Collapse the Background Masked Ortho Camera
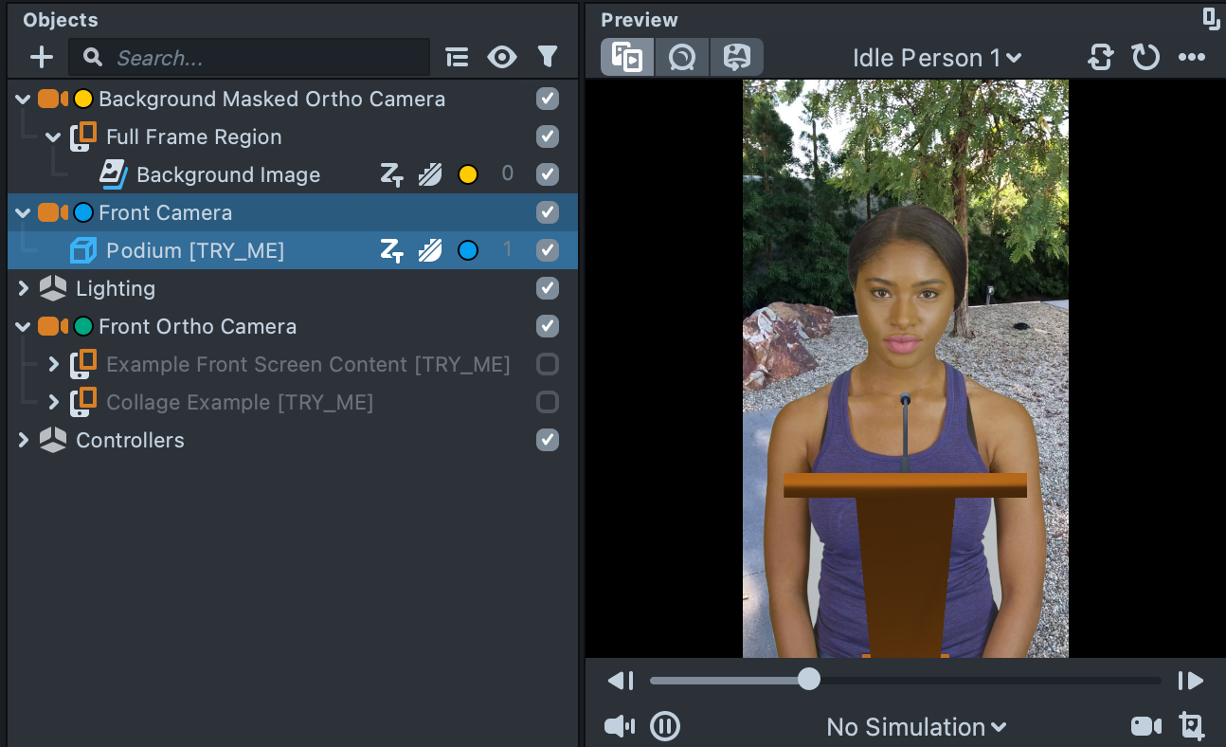1226x747 pixels. pyautogui.click(x=24, y=99)
